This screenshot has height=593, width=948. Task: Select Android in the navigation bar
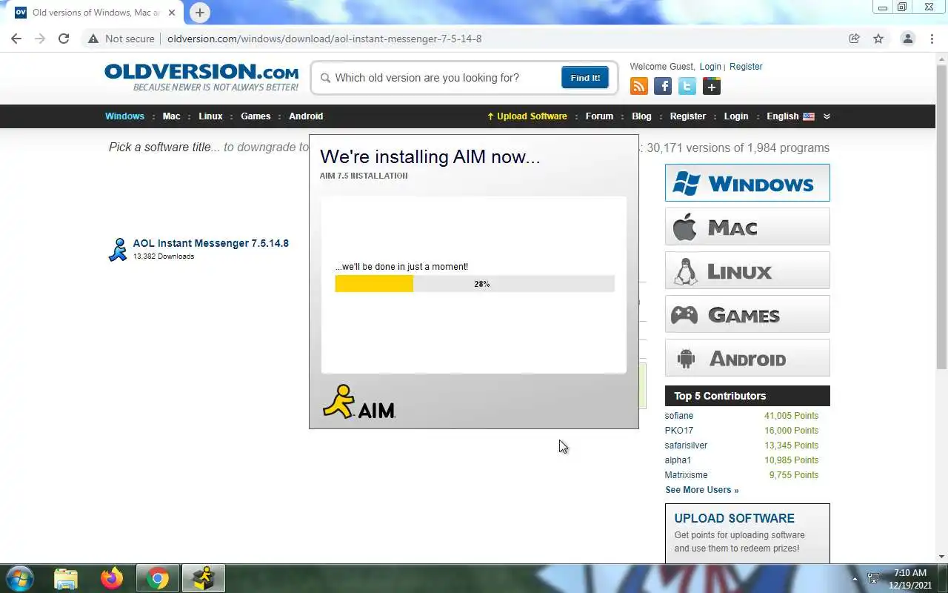(x=306, y=116)
